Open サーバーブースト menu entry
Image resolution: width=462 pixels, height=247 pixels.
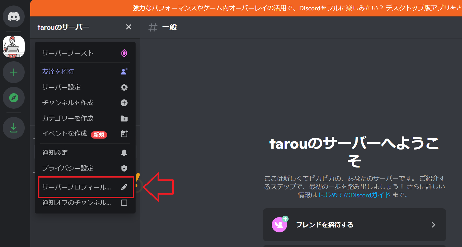[x=85, y=53]
